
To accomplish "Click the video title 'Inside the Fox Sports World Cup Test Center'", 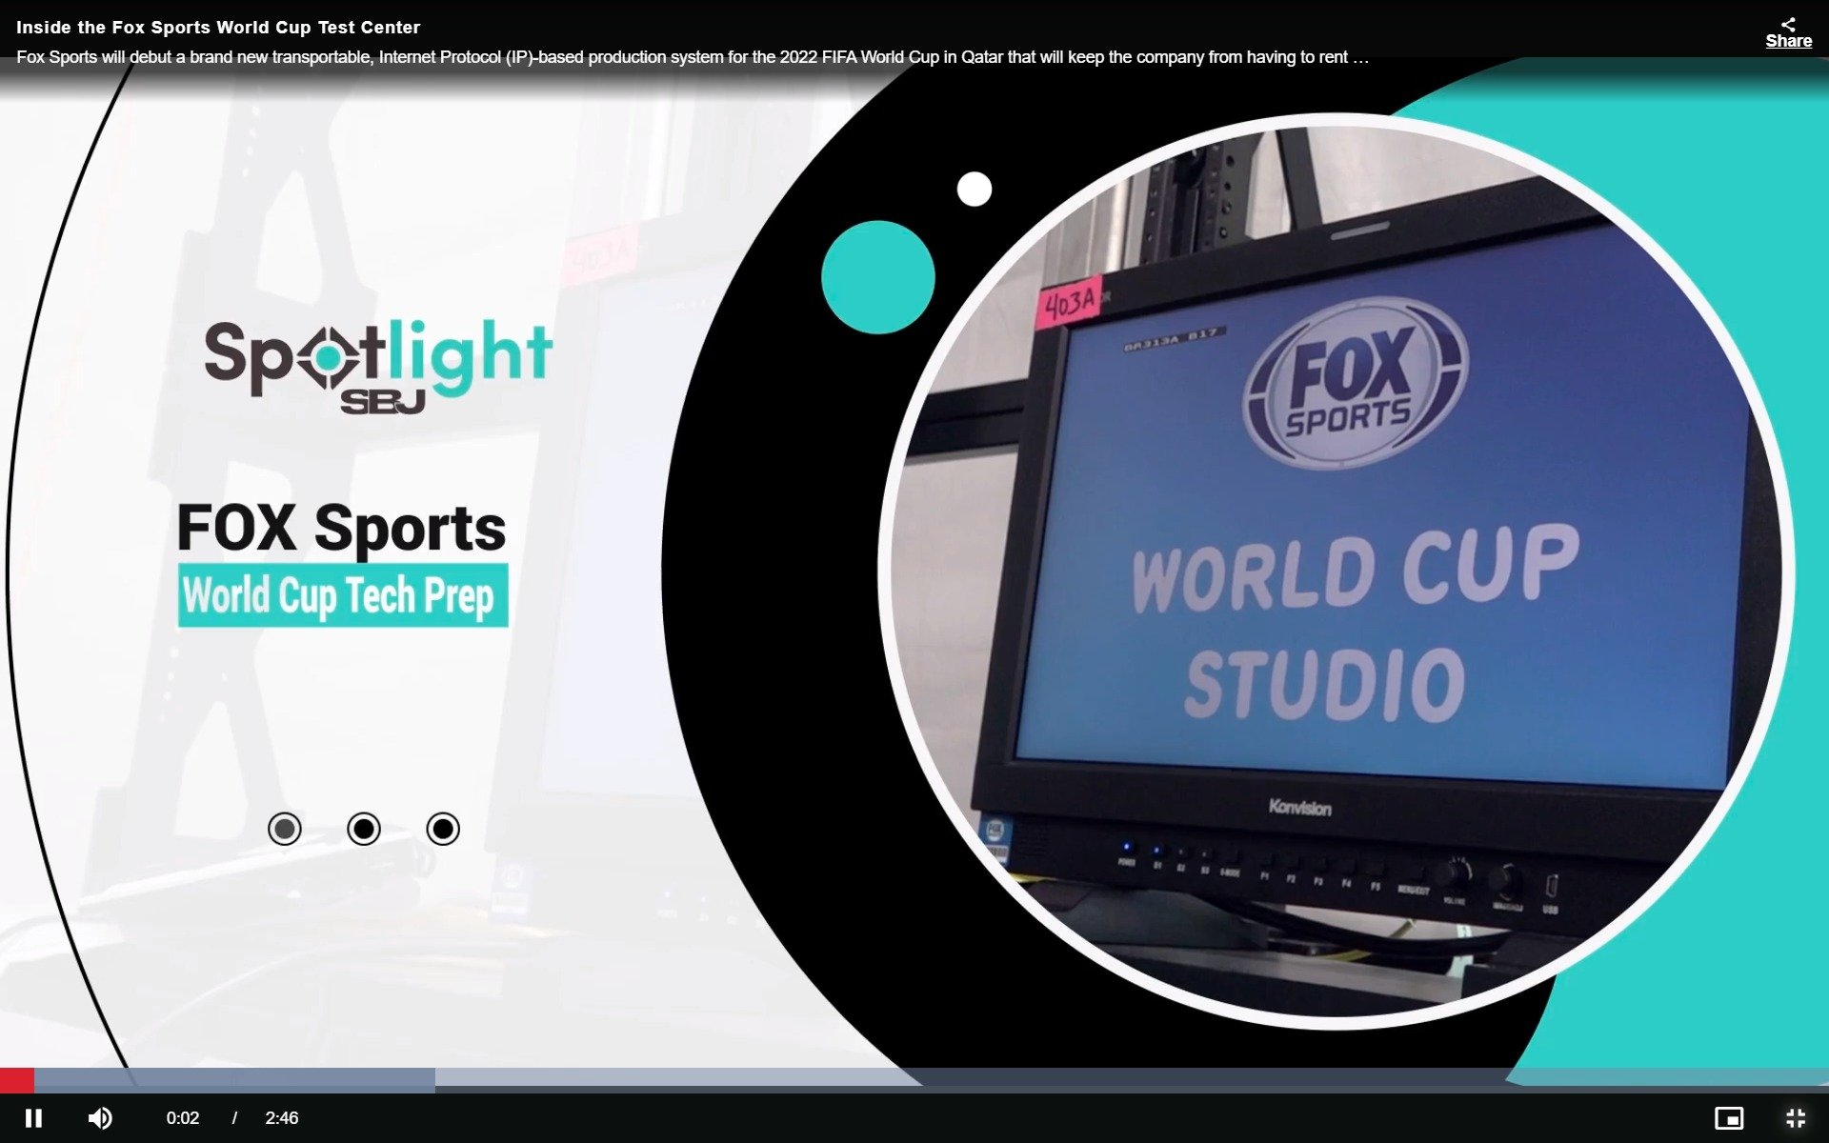I will 218,28.
